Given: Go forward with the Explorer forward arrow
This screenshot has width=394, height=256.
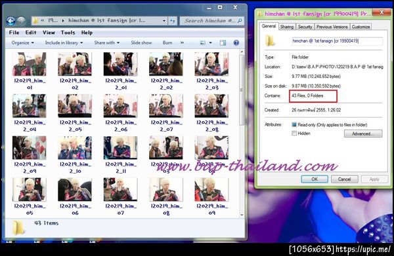Looking at the screenshot, I should point(21,21).
